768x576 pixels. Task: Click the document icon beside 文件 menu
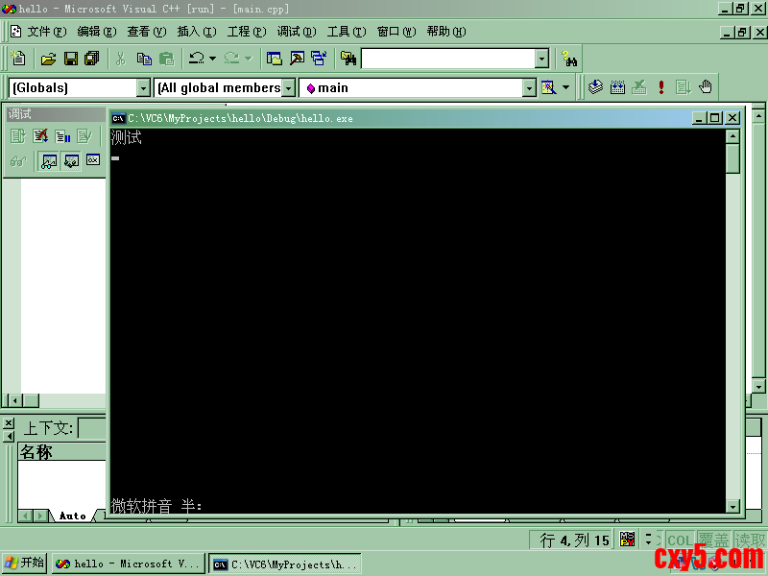pyautogui.click(x=15, y=32)
